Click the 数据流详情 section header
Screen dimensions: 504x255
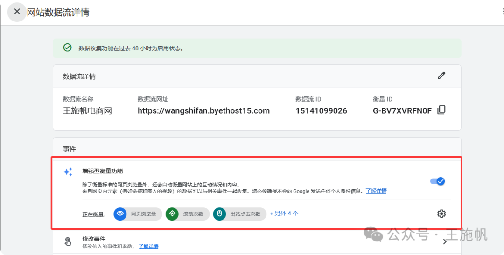(x=79, y=76)
